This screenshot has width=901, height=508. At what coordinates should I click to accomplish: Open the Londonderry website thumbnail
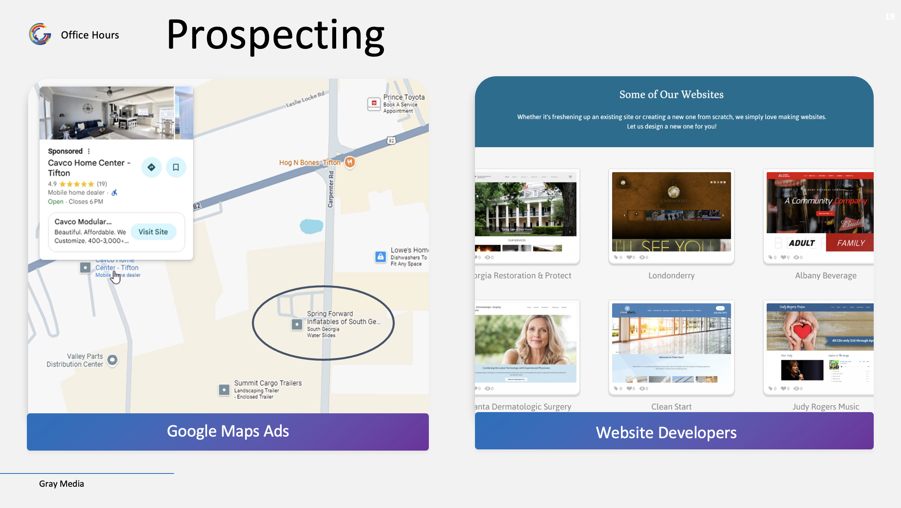point(671,212)
